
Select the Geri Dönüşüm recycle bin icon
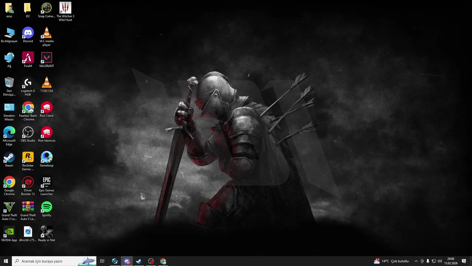(x=9, y=86)
